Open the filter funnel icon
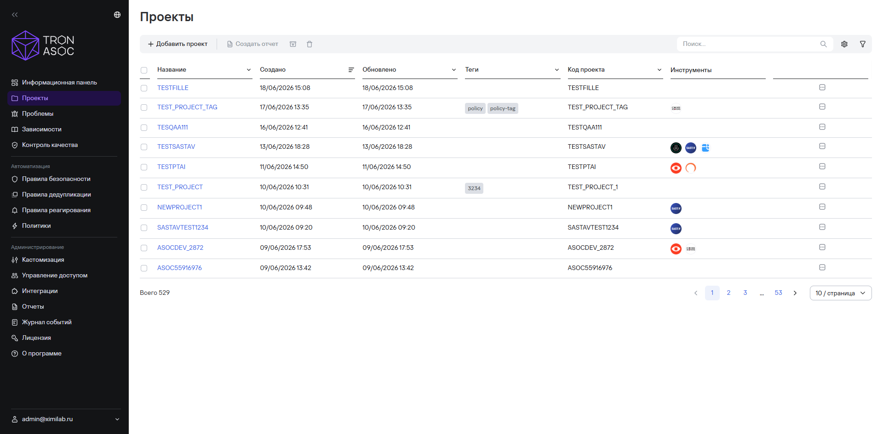 (x=863, y=44)
